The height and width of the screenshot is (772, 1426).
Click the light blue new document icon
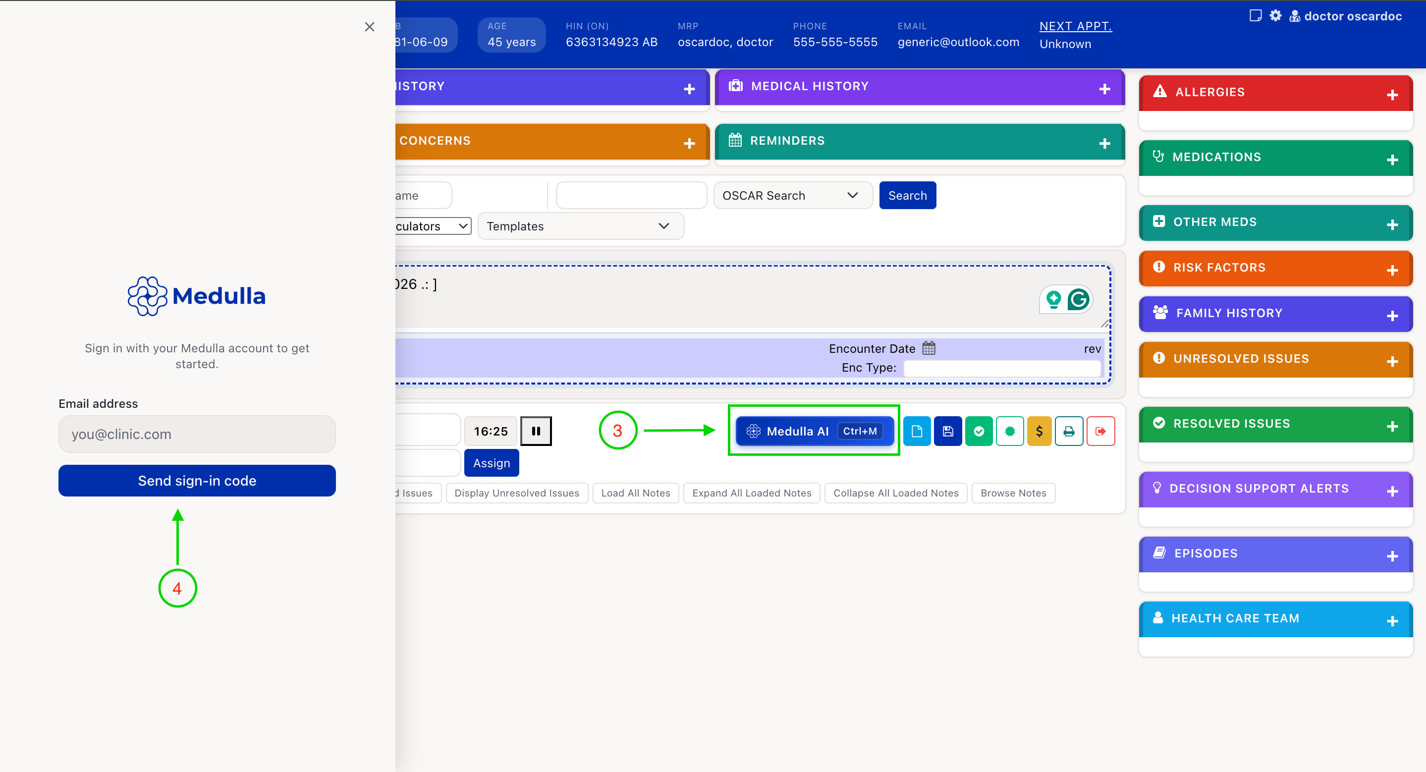pos(917,431)
